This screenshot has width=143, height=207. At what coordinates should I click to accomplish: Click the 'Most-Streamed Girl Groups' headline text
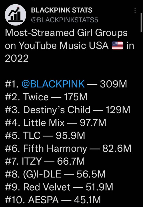click(66, 33)
